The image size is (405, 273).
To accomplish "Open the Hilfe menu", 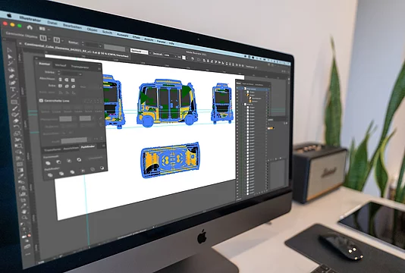I will coord(171,43).
